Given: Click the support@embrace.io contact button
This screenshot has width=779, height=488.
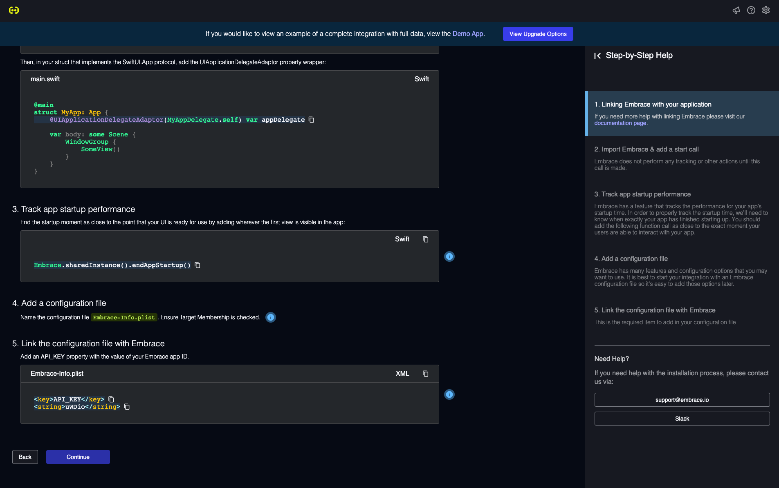Looking at the screenshot, I should [682, 400].
